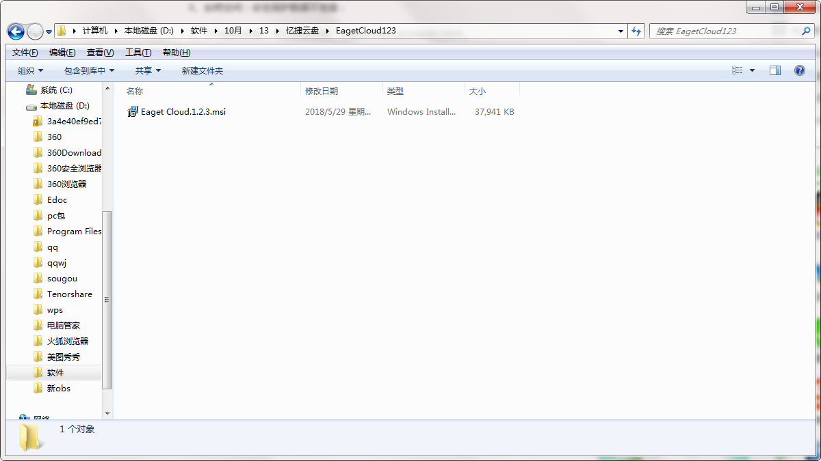Open the more view options arrow
The height and width of the screenshot is (461, 821).
(753, 70)
